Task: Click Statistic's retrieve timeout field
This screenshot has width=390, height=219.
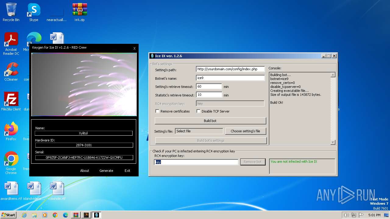Action: click(209, 95)
